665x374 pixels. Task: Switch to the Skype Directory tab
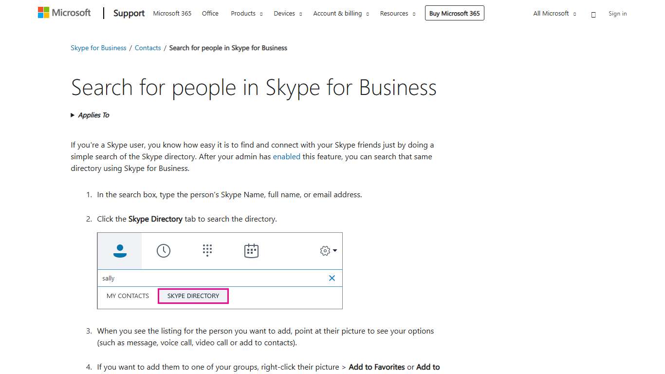click(193, 296)
